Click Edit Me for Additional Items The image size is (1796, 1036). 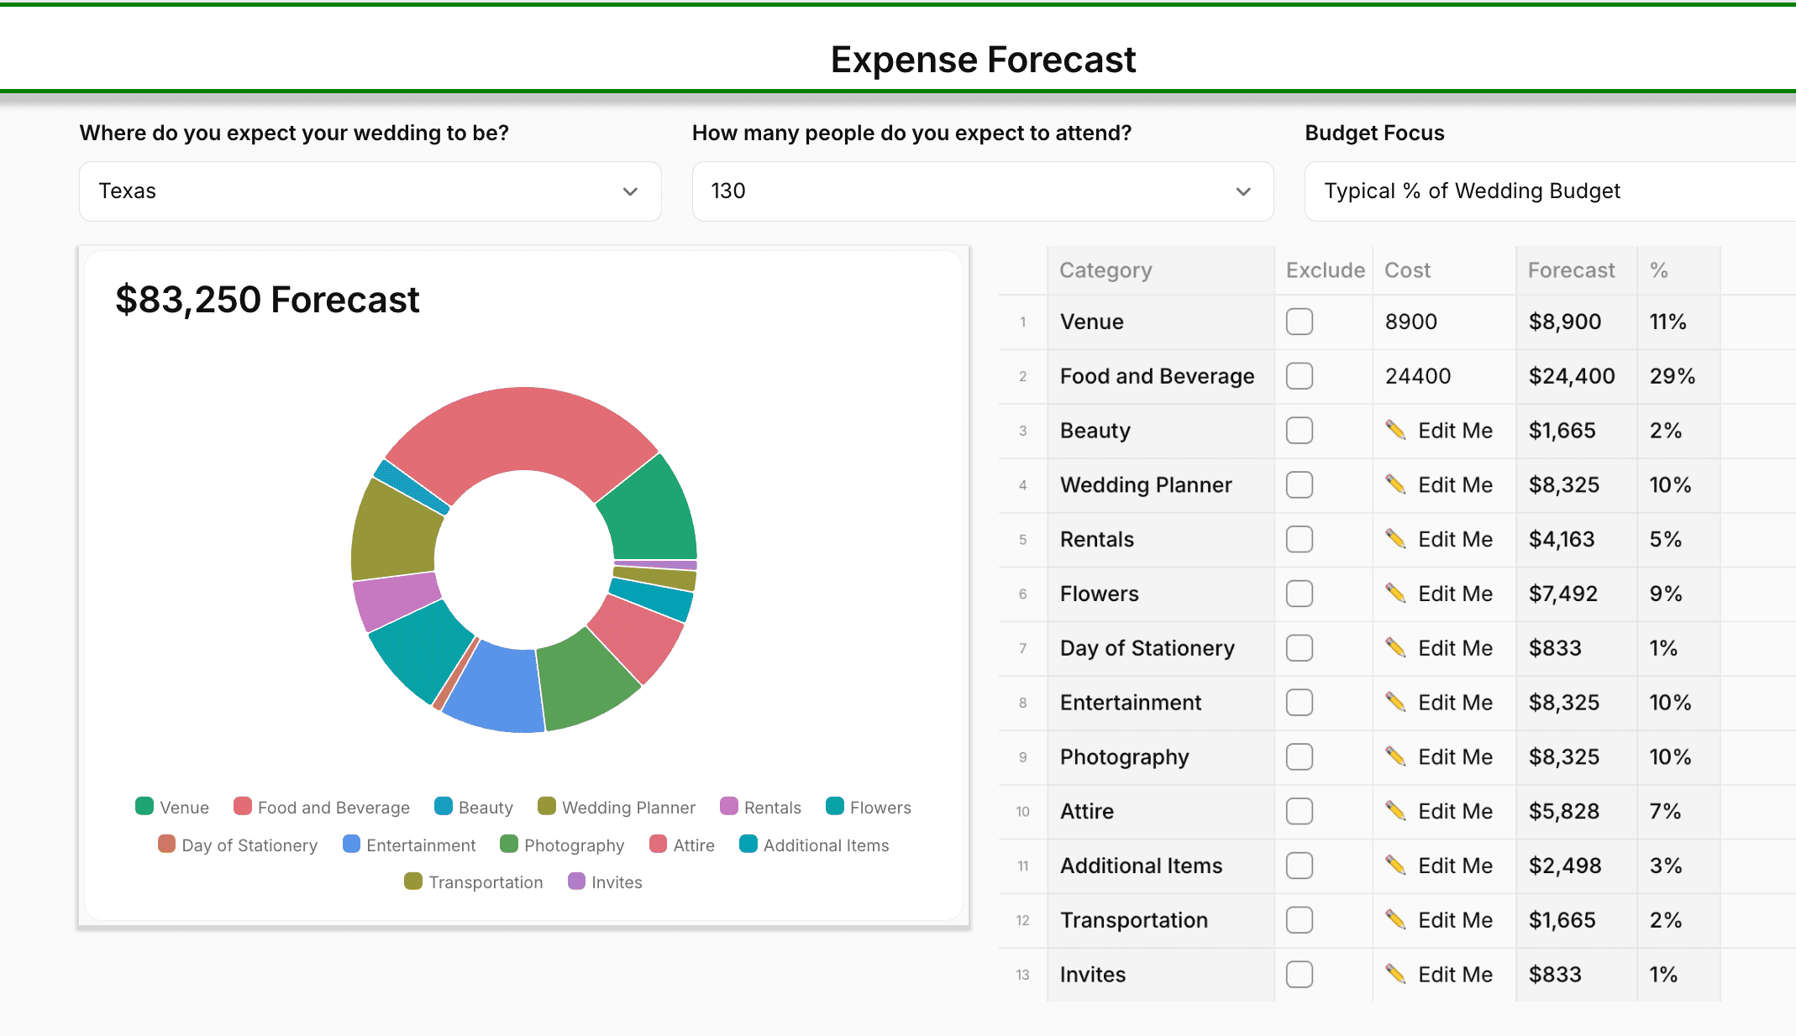pyautogui.click(x=1455, y=866)
